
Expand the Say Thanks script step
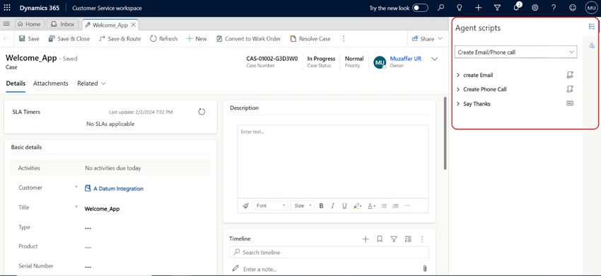[458, 103]
